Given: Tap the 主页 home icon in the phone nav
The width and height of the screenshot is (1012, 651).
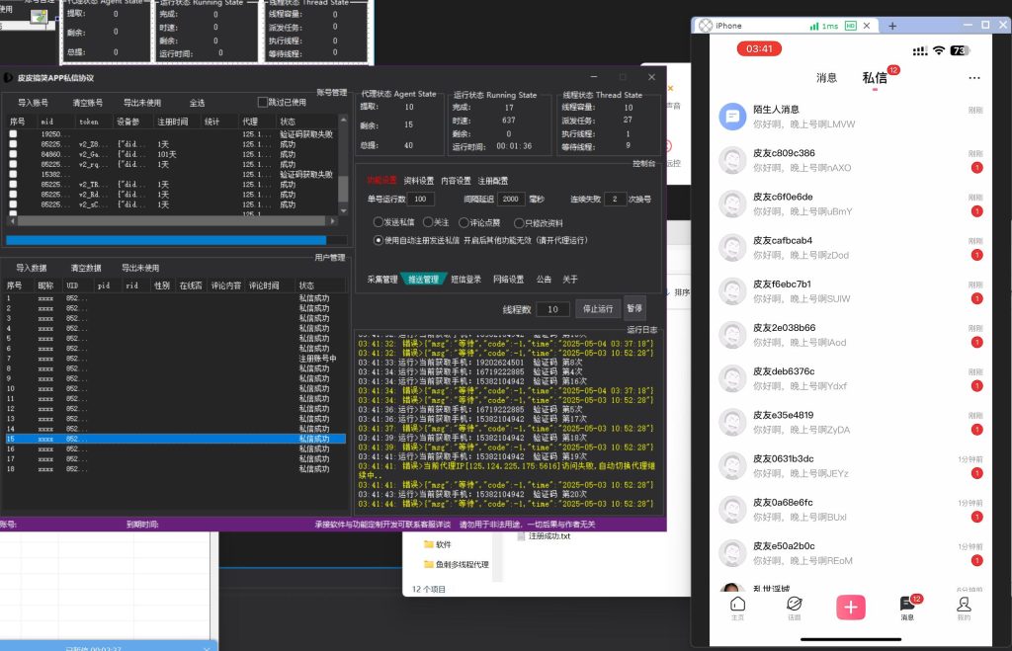Looking at the screenshot, I should coord(737,606).
